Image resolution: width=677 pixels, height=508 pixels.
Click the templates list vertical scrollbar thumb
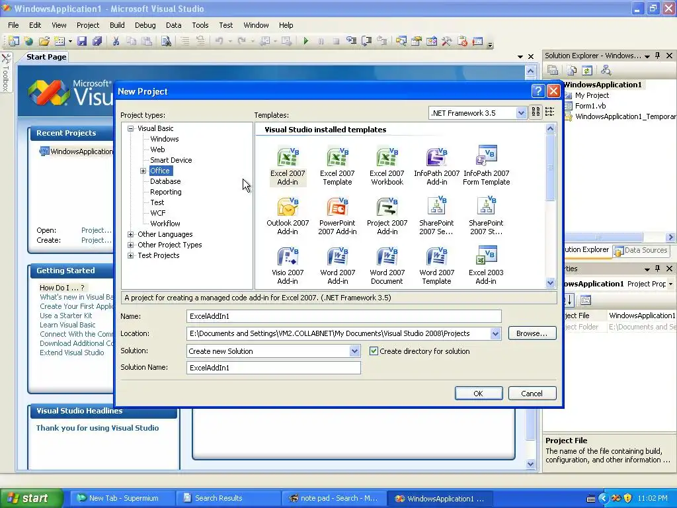550,167
